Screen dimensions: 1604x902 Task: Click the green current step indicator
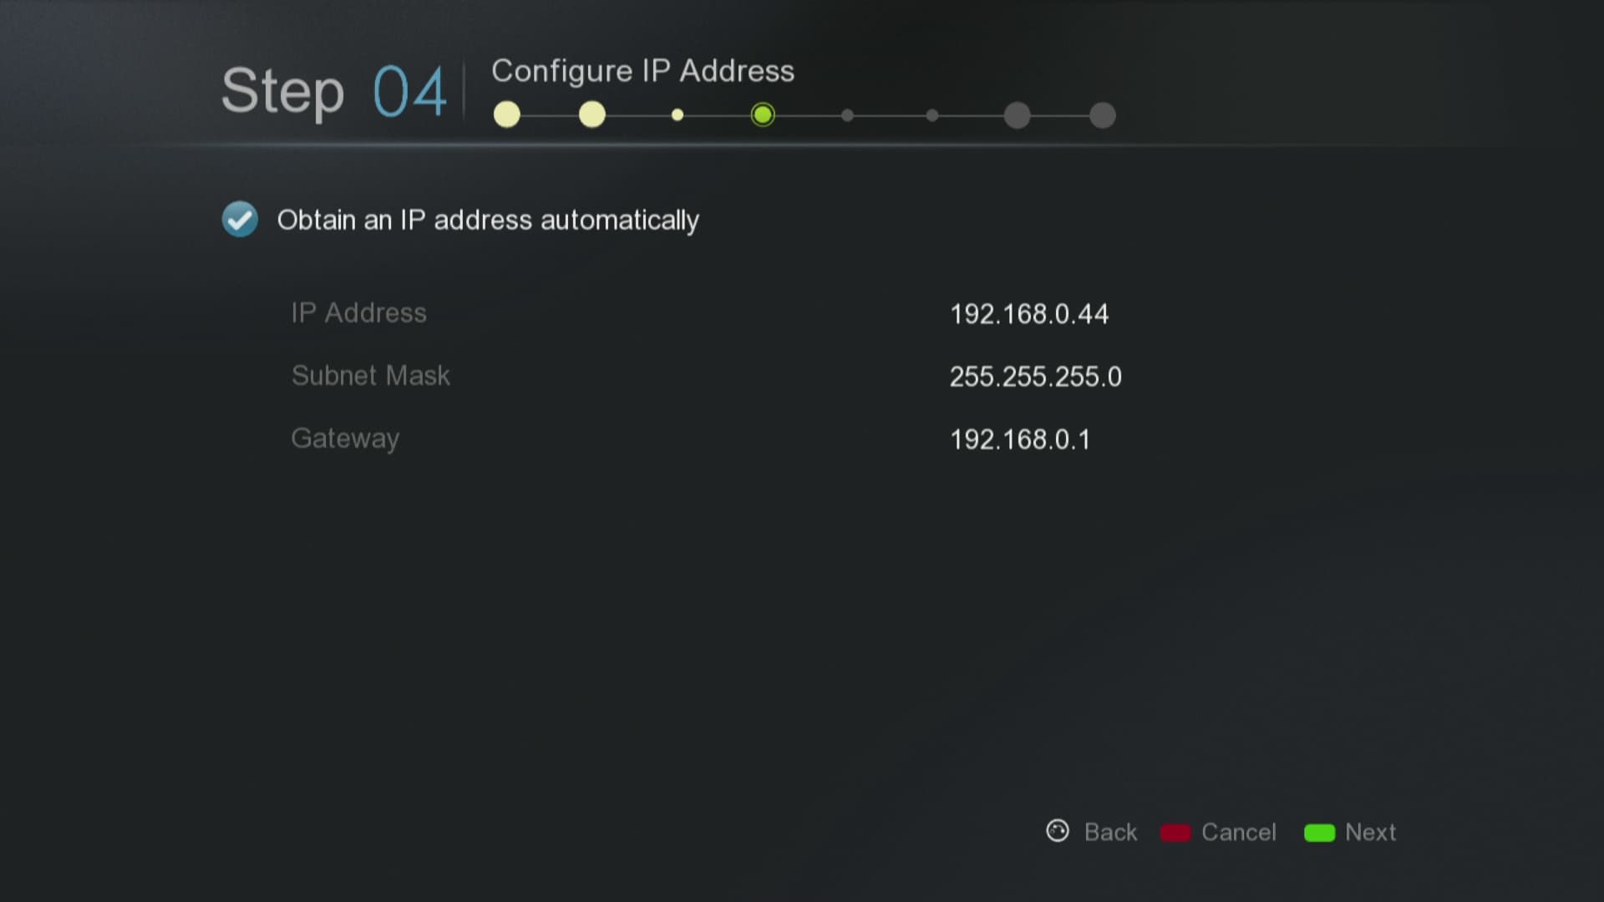point(763,114)
